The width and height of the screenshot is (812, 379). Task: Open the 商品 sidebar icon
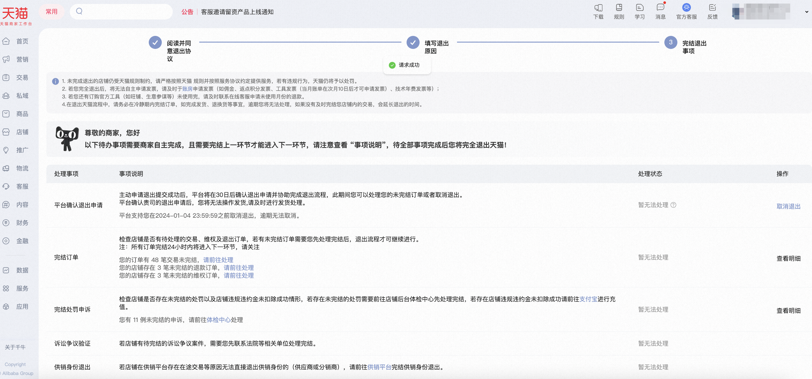[x=6, y=114]
